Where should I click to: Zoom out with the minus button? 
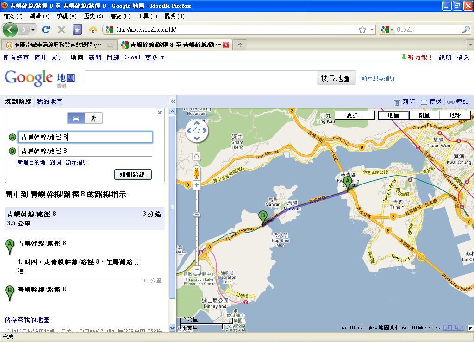[196, 269]
